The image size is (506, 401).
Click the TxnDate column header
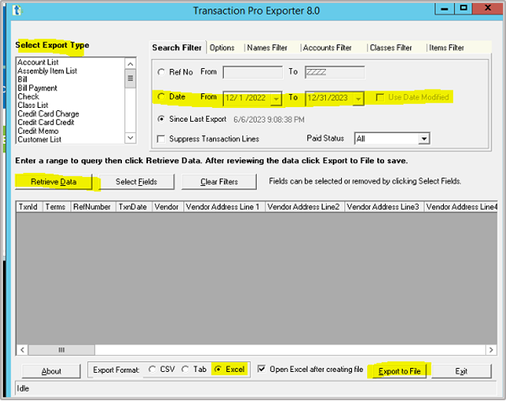(133, 207)
